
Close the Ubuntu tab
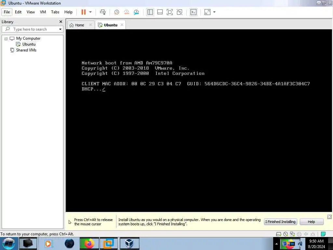(x=122, y=25)
